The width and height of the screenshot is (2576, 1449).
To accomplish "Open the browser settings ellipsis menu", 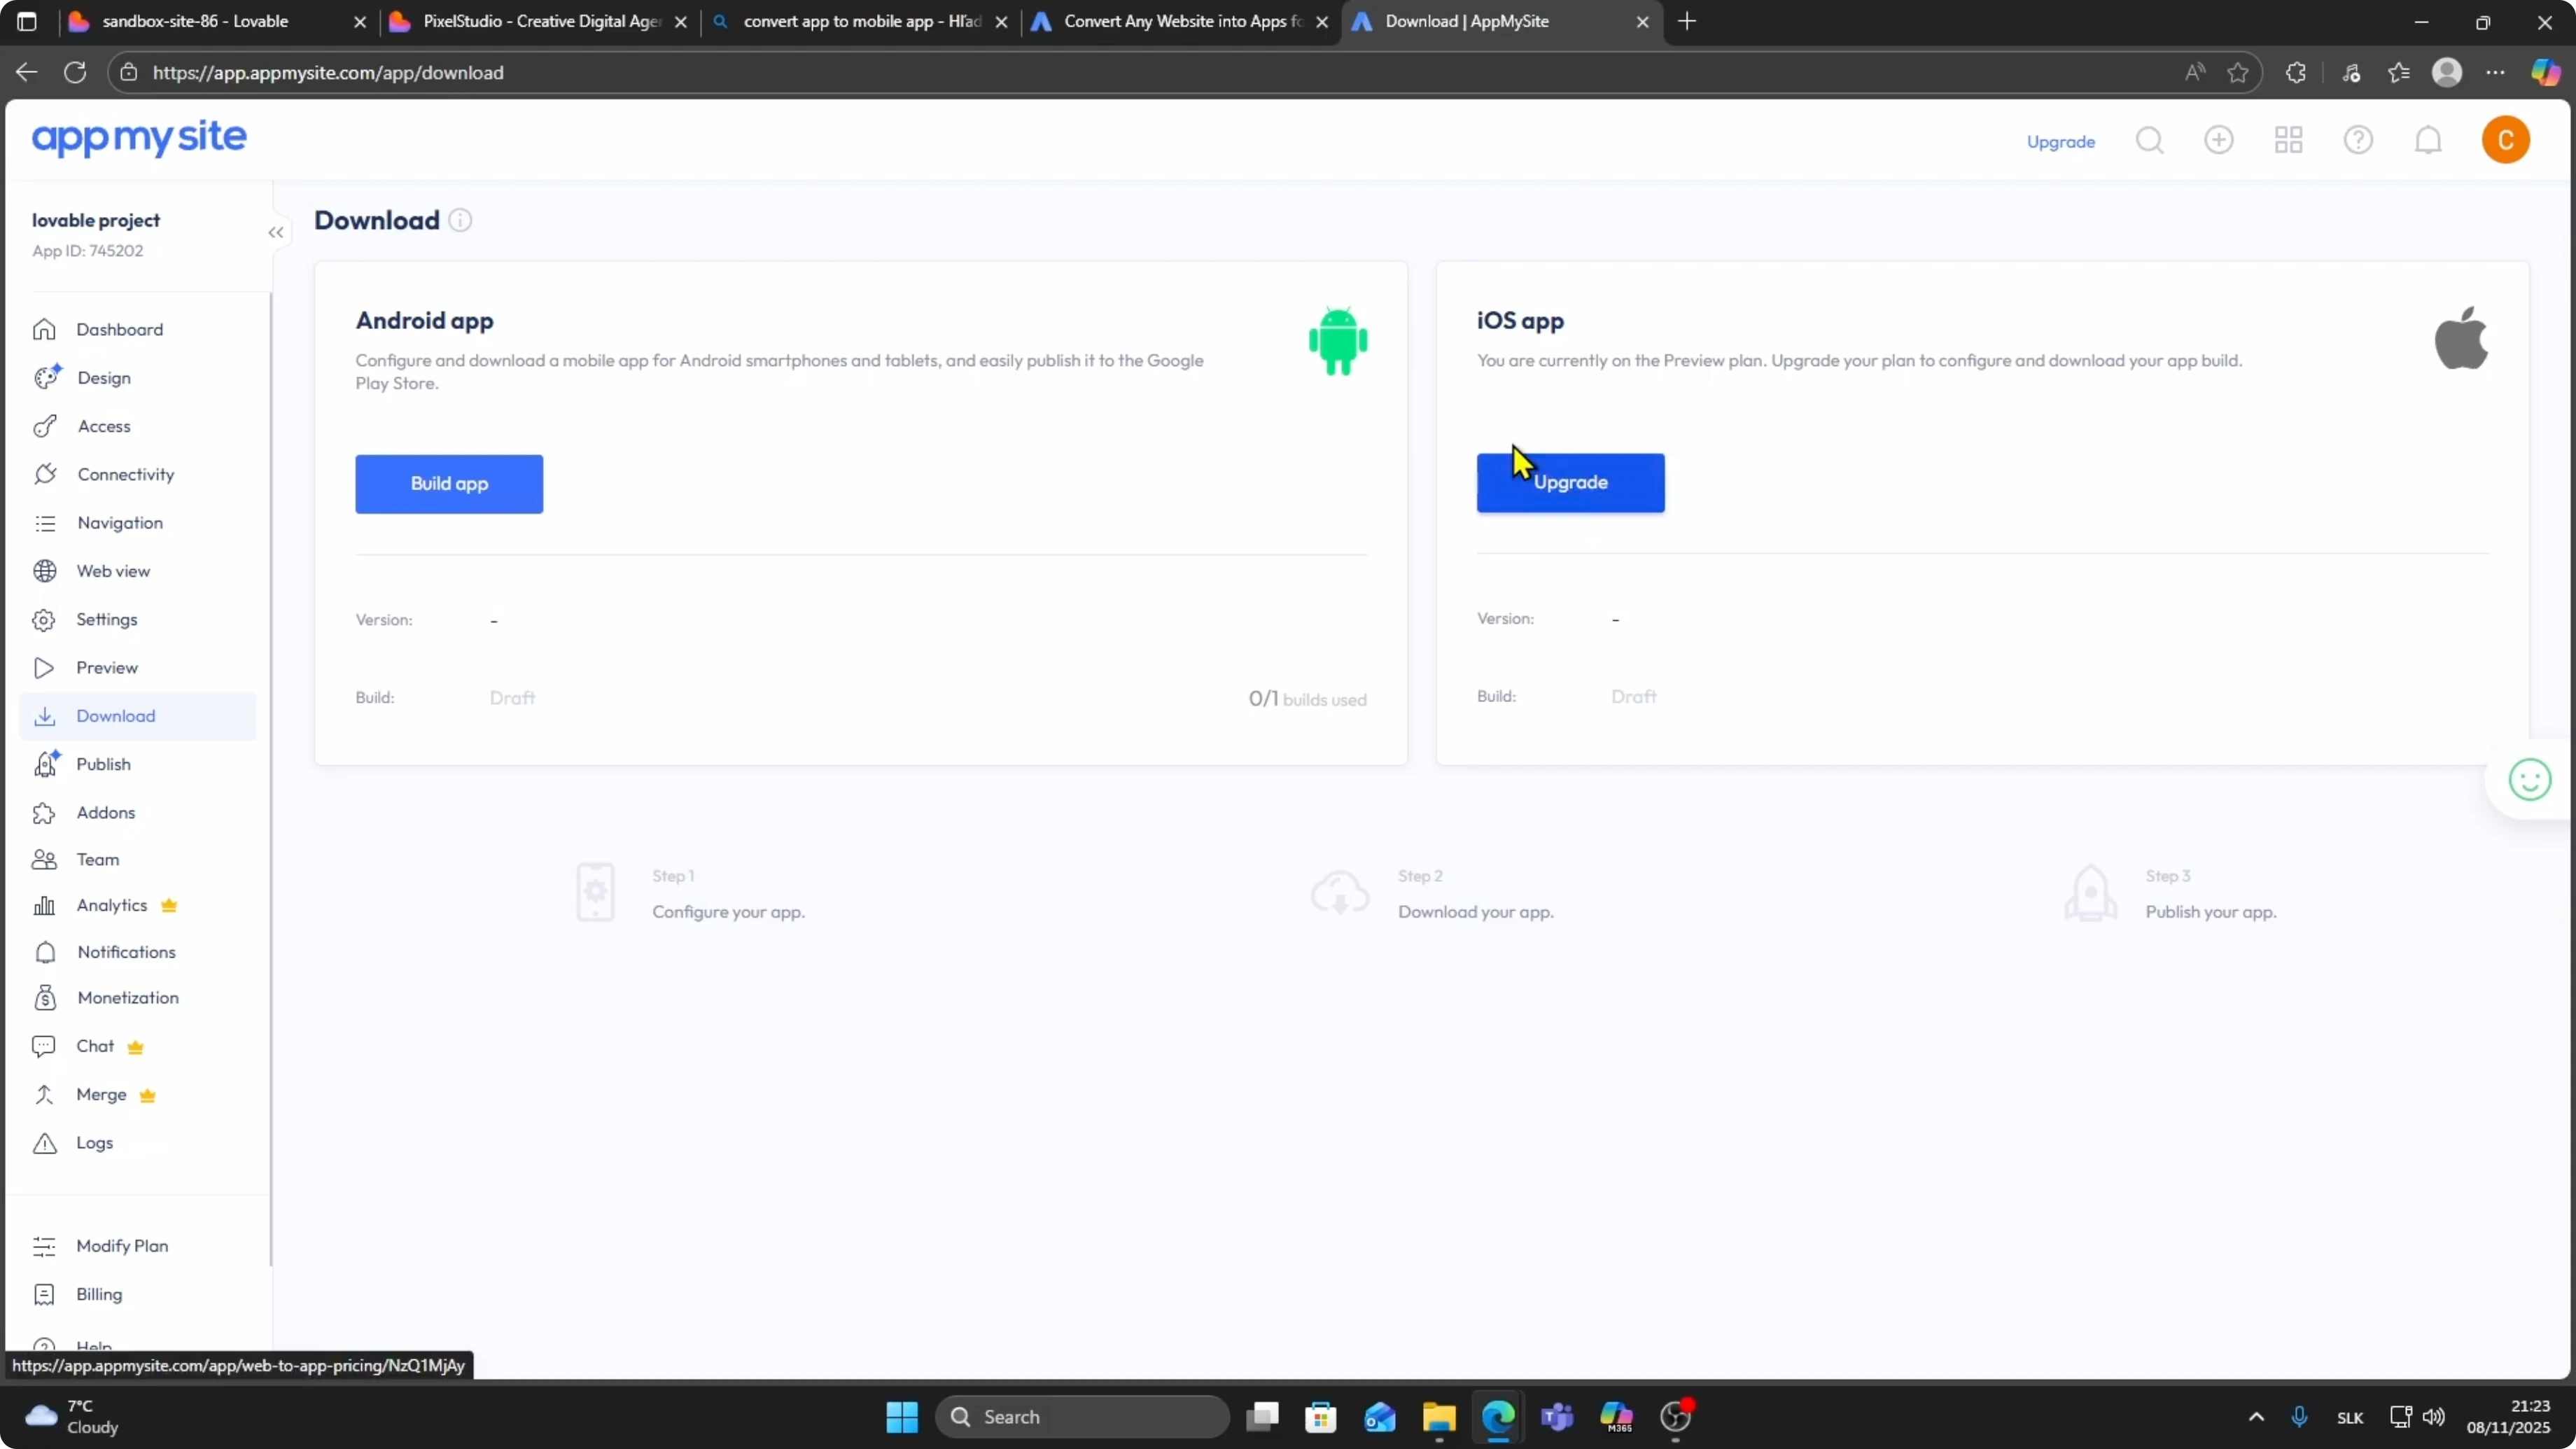I will click(x=2496, y=73).
